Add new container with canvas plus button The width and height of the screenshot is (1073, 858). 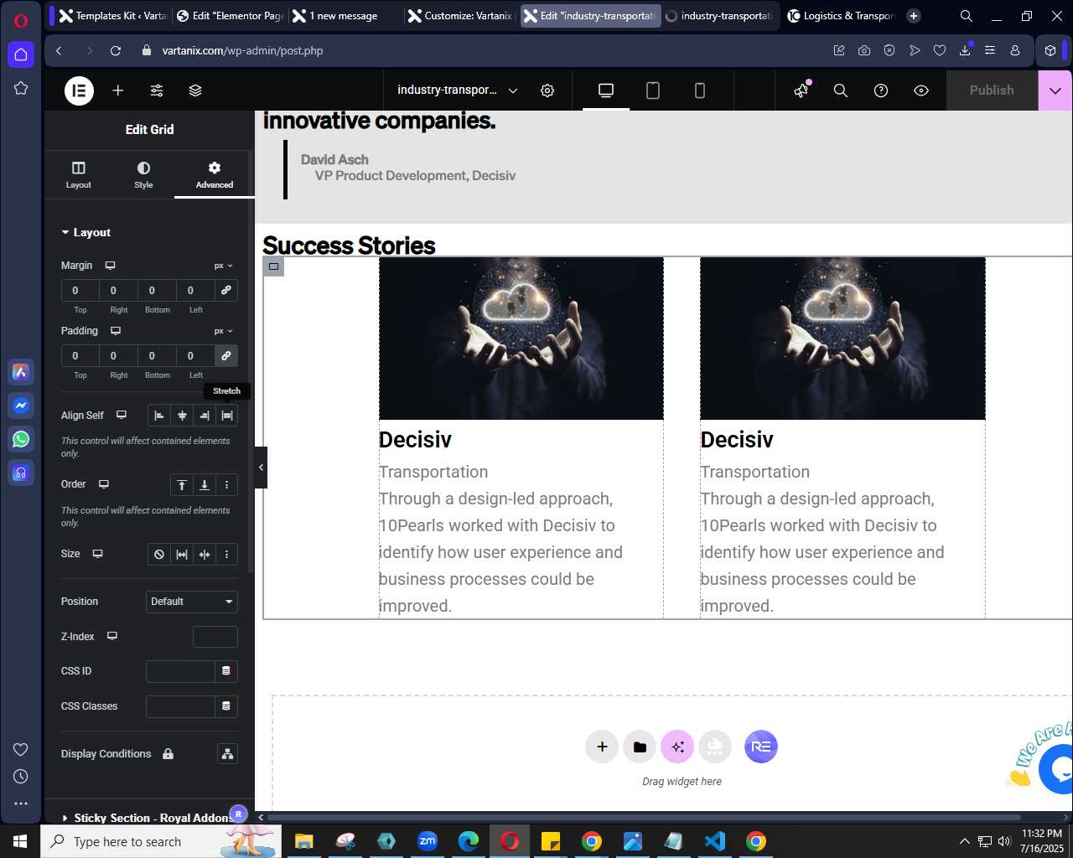(602, 747)
